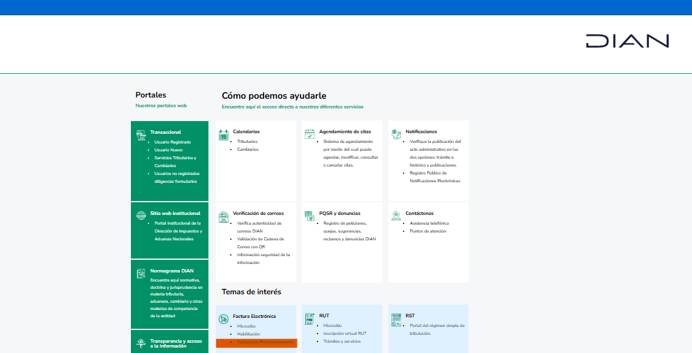
Task: Click the Factura Electrónica icon
Action: coord(224,318)
